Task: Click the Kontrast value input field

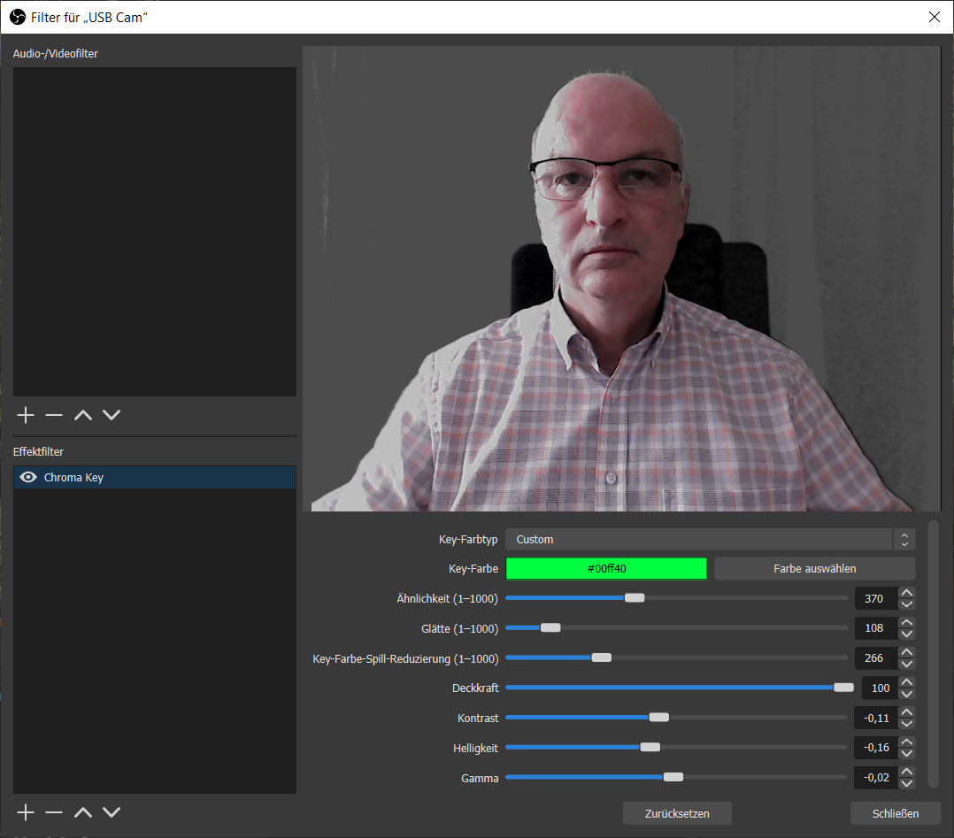Action: [x=874, y=718]
